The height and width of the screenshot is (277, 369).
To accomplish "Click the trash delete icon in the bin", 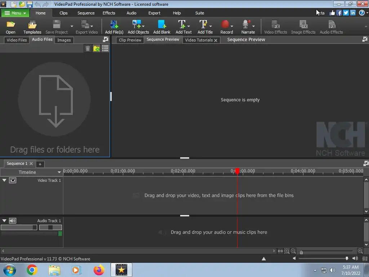I will coord(88,49).
